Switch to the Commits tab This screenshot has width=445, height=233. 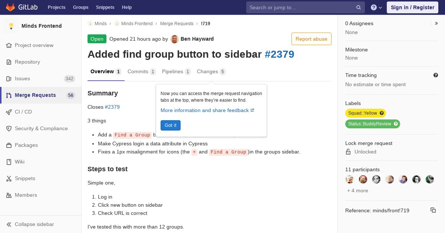point(142,71)
